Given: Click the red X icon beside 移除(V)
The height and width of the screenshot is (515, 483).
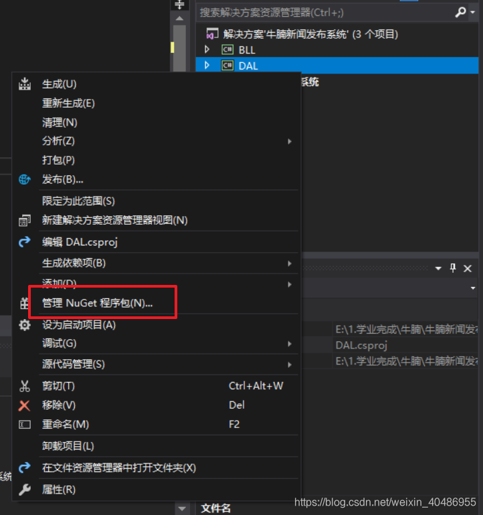Looking at the screenshot, I should click(24, 405).
